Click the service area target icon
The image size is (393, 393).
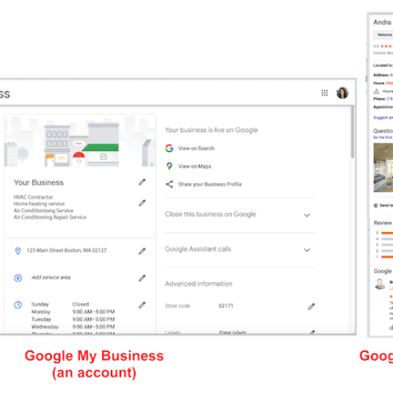18,277
